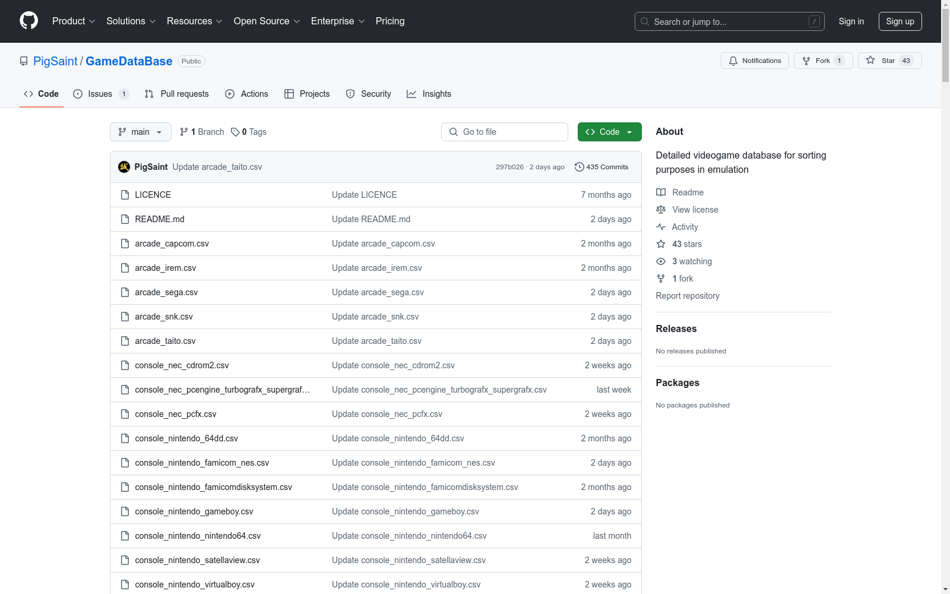
Task: Expand the Resources menu
Action: (195, 21)
